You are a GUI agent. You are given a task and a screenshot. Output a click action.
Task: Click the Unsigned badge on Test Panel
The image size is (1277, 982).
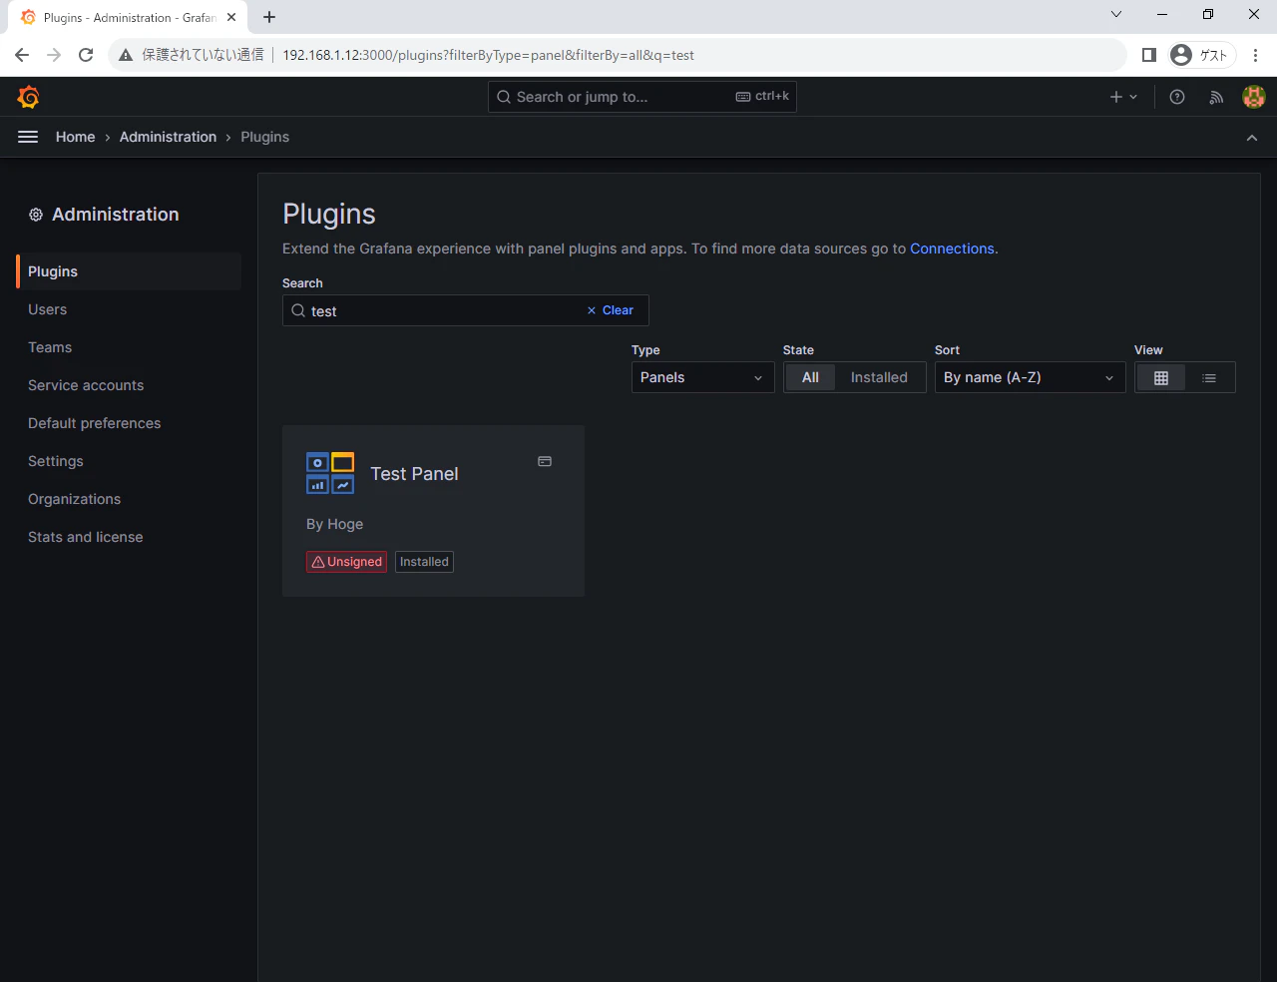(346, 562)
